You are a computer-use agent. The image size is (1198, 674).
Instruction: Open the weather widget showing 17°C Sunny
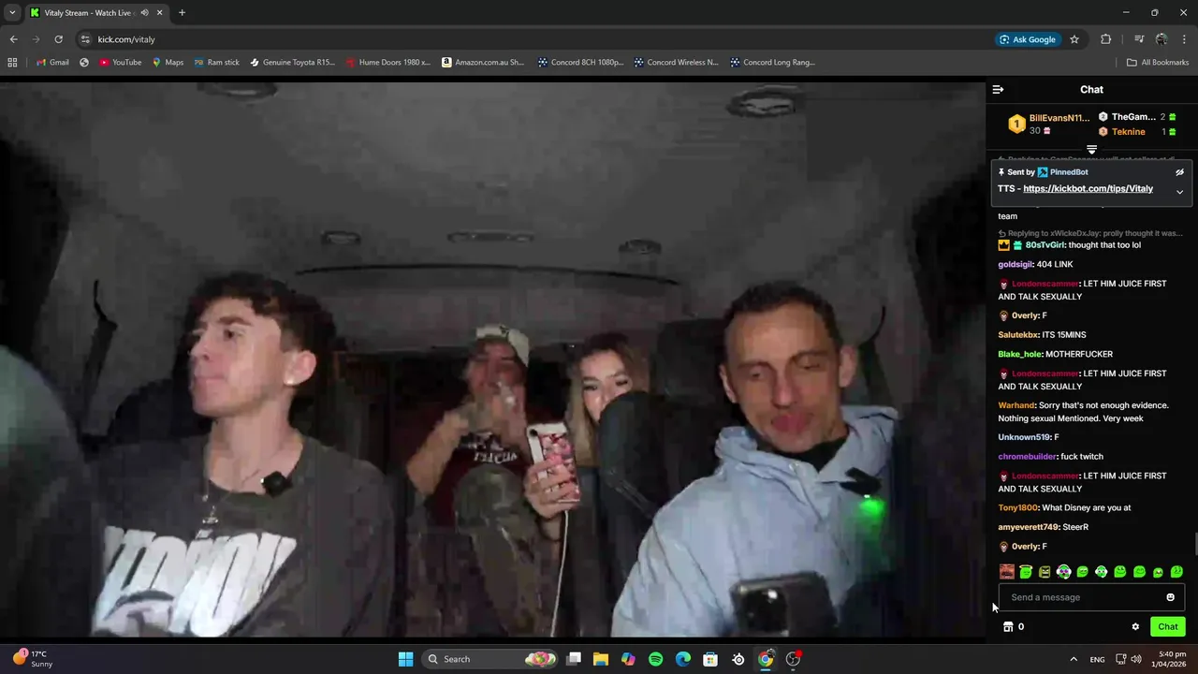coord(32,659)
